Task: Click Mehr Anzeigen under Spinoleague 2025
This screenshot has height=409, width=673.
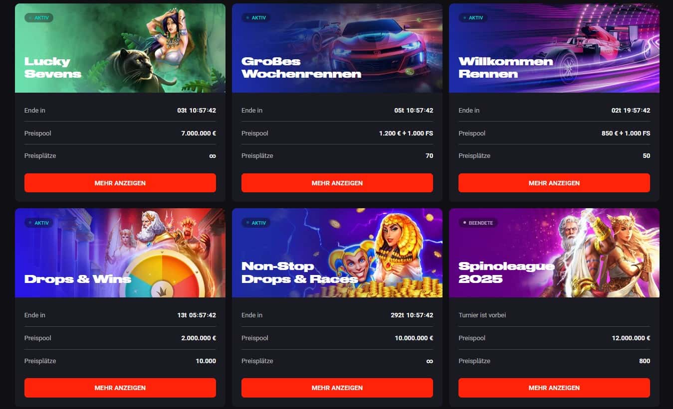Action: [x=554, y=388]
